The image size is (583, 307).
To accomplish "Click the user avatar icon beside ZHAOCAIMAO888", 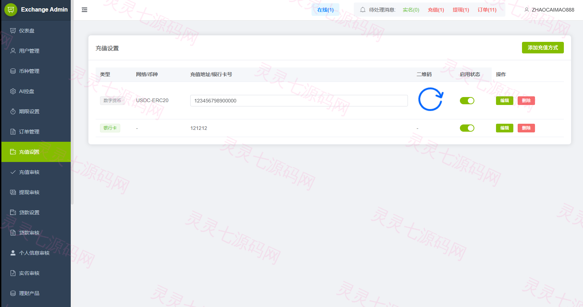I will 527,10.
